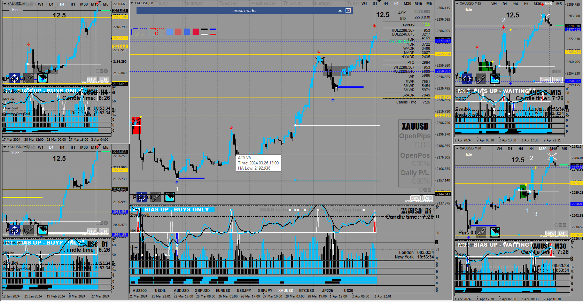Screen dimensions: 583x302
Task: Select W1 timeframe on the XAUUSD,H4 chart
Action: click(x=41, y=4)
